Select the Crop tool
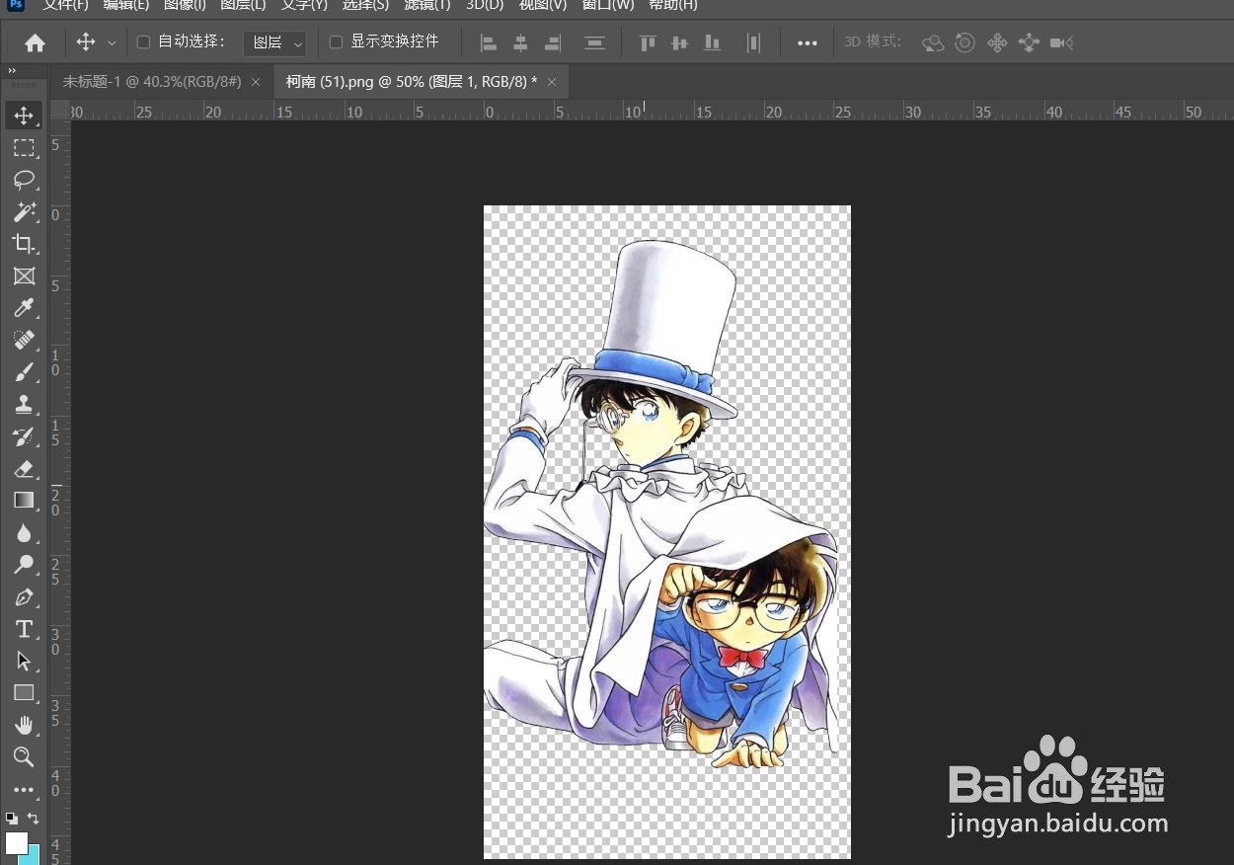 (x=25, y=244)
